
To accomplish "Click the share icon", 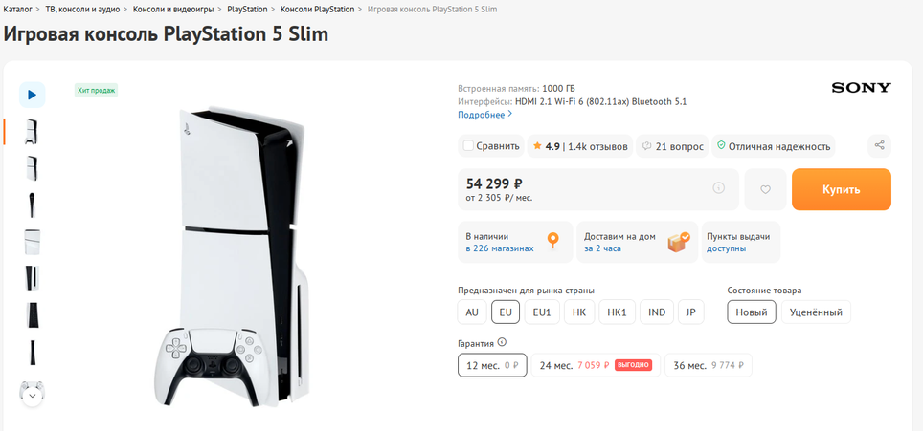I will click(879, 146).
